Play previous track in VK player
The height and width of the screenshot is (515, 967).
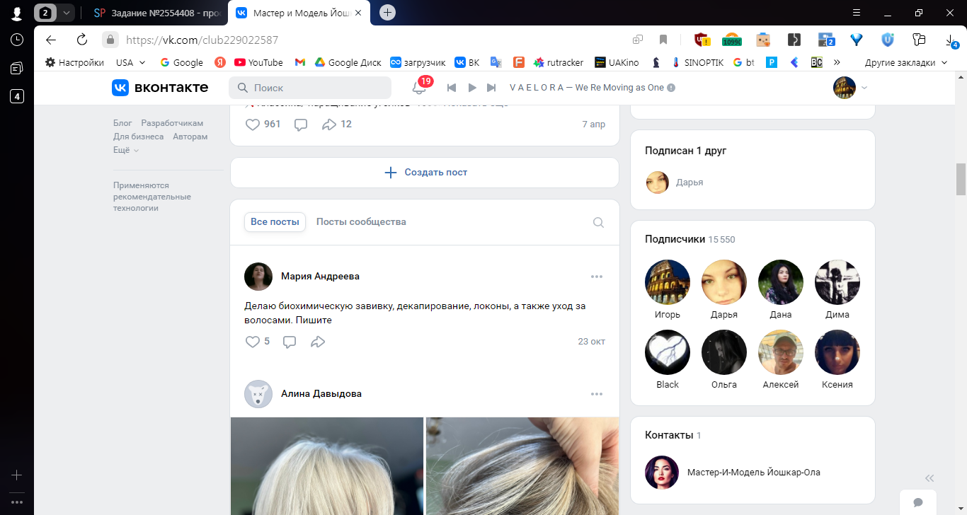(x=451, y=88)
